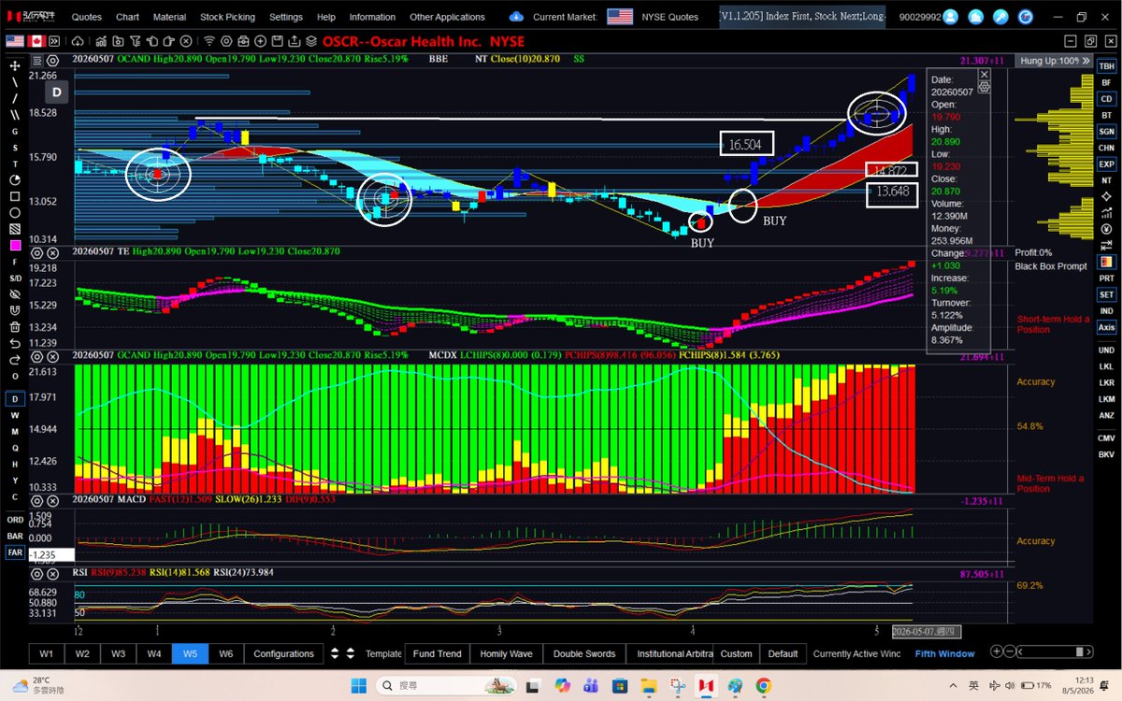This screenshot has width=1122, height=701.
Task: Toggle the hide drawings eye icon
Action: 15,293
